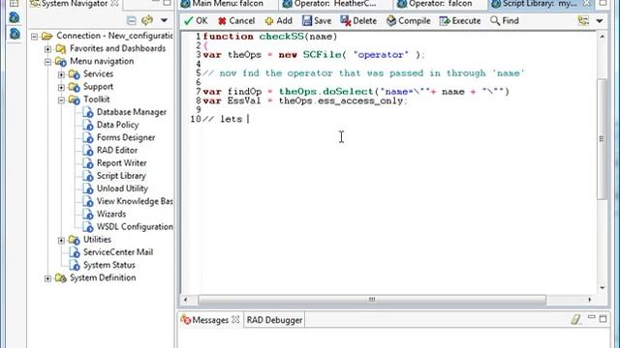The image size is (620, 348).
Task: Open RAD Editor
Action: 117,150
